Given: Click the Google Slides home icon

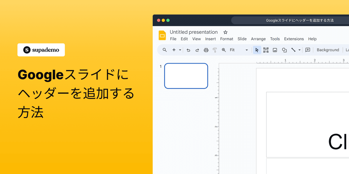Looking at the screenshot, I should [x=162, y=35].
